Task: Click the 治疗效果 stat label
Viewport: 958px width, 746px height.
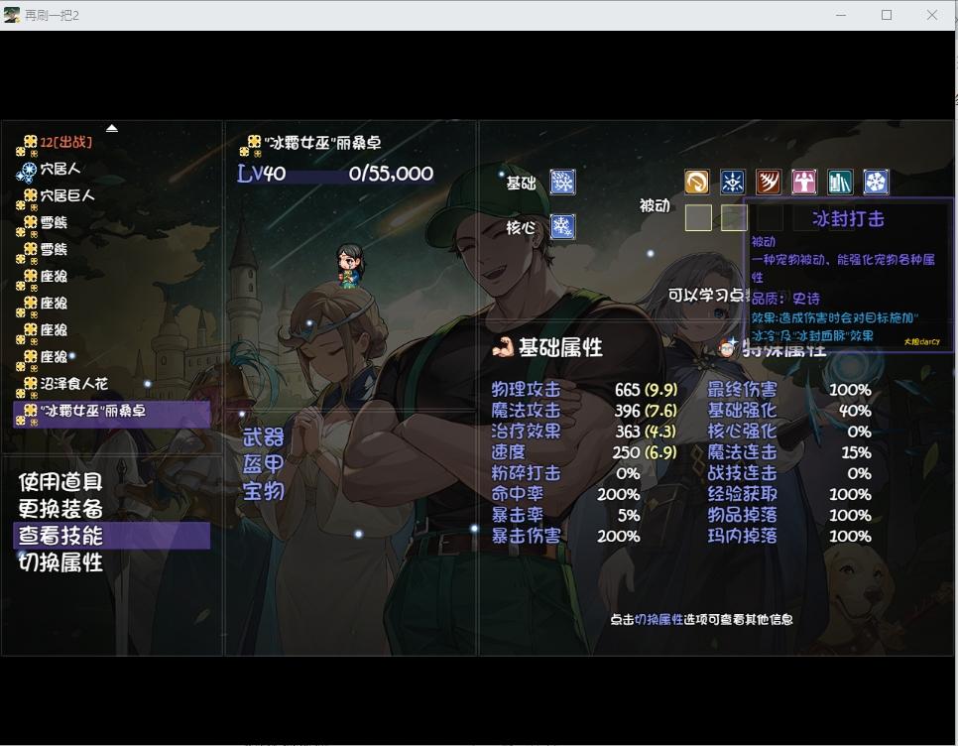Action: 526,432
